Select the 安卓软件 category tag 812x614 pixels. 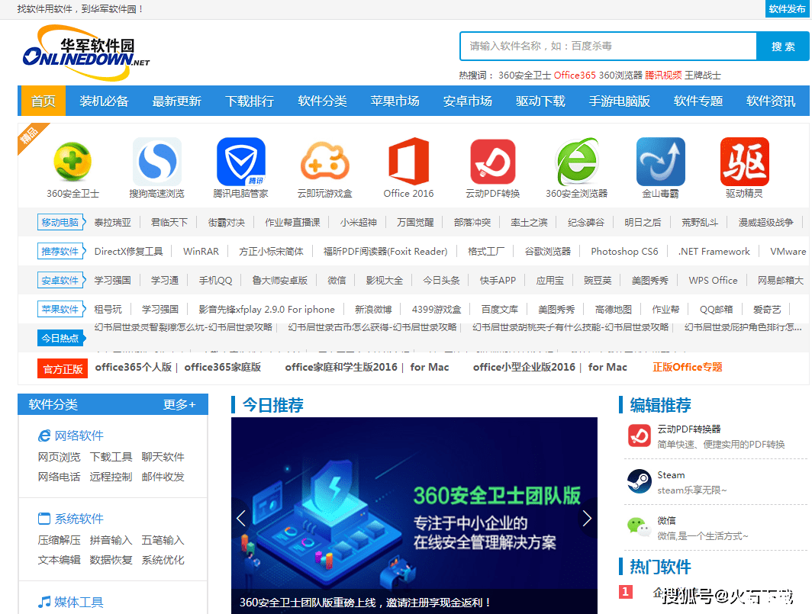click(x=60, y=280)
